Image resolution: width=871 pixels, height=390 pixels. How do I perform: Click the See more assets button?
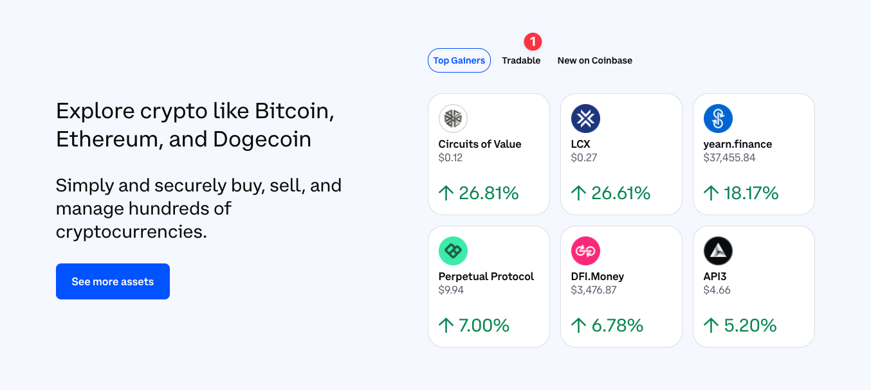click(x=113, y=281)
